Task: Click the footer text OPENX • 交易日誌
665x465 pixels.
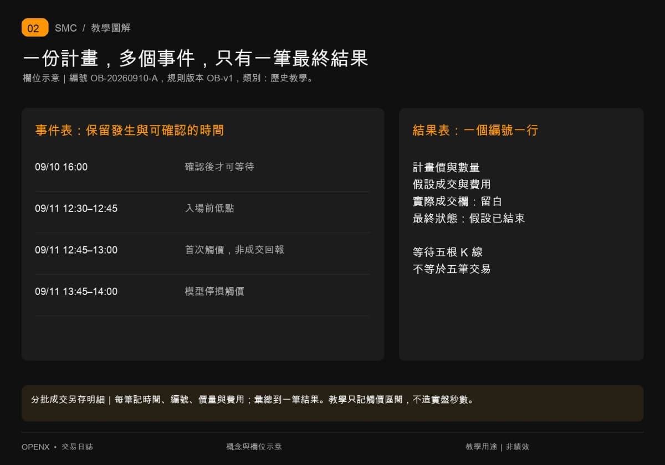Action: tap(58, 447)
